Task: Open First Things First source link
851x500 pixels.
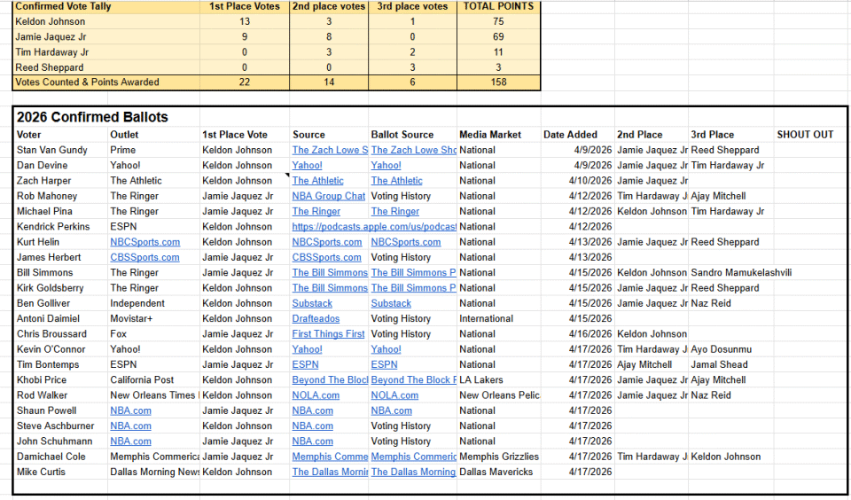Action: [x=328, y=334]
